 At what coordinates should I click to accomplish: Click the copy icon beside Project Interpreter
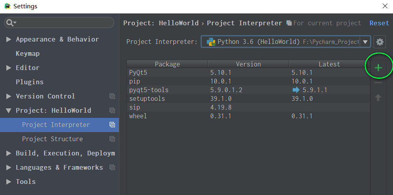[x=112, y=125]
